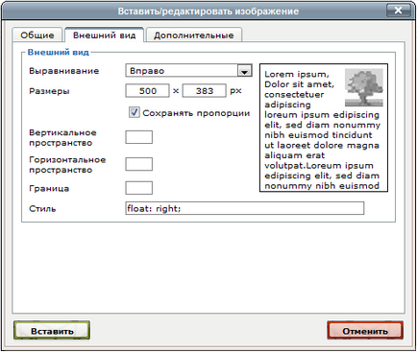The height and width of the screenshot is (352, 417).
Task: Open the Дополнительные tab
Action: (x=193, y=35)
